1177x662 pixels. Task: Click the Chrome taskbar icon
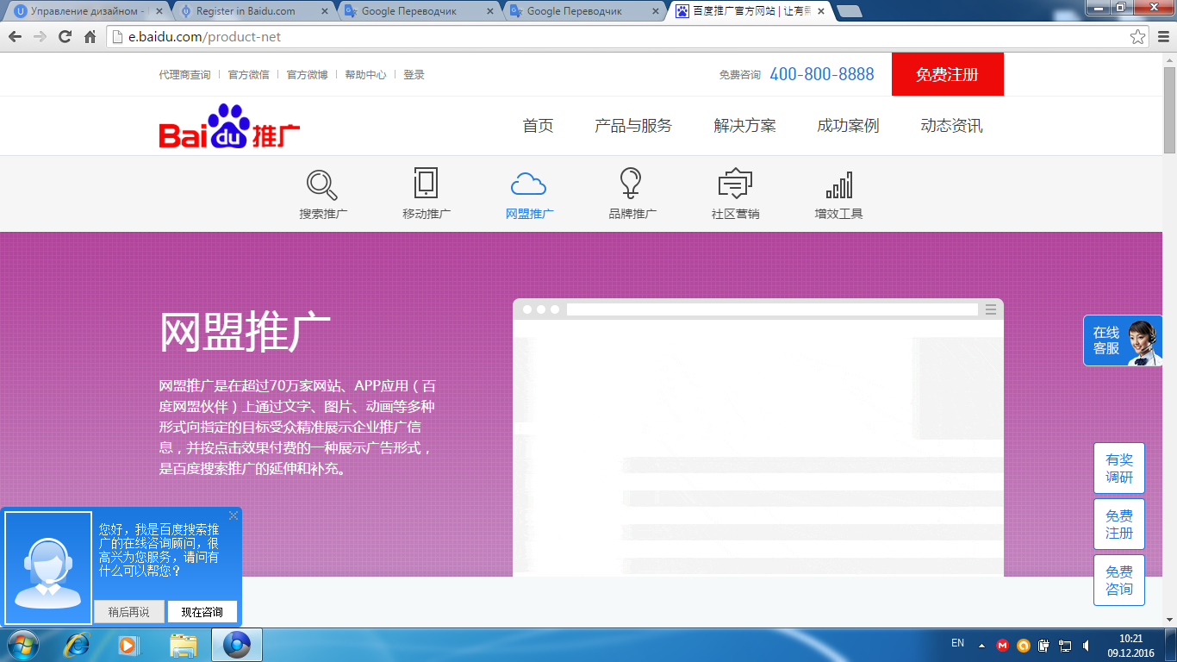coord(236,645)
